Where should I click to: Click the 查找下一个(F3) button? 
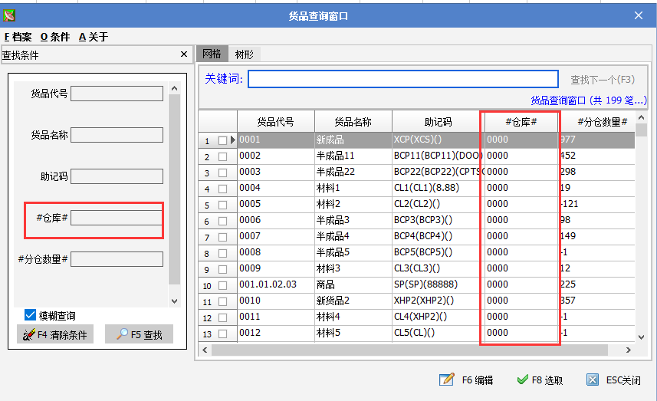tap(602, 80)
